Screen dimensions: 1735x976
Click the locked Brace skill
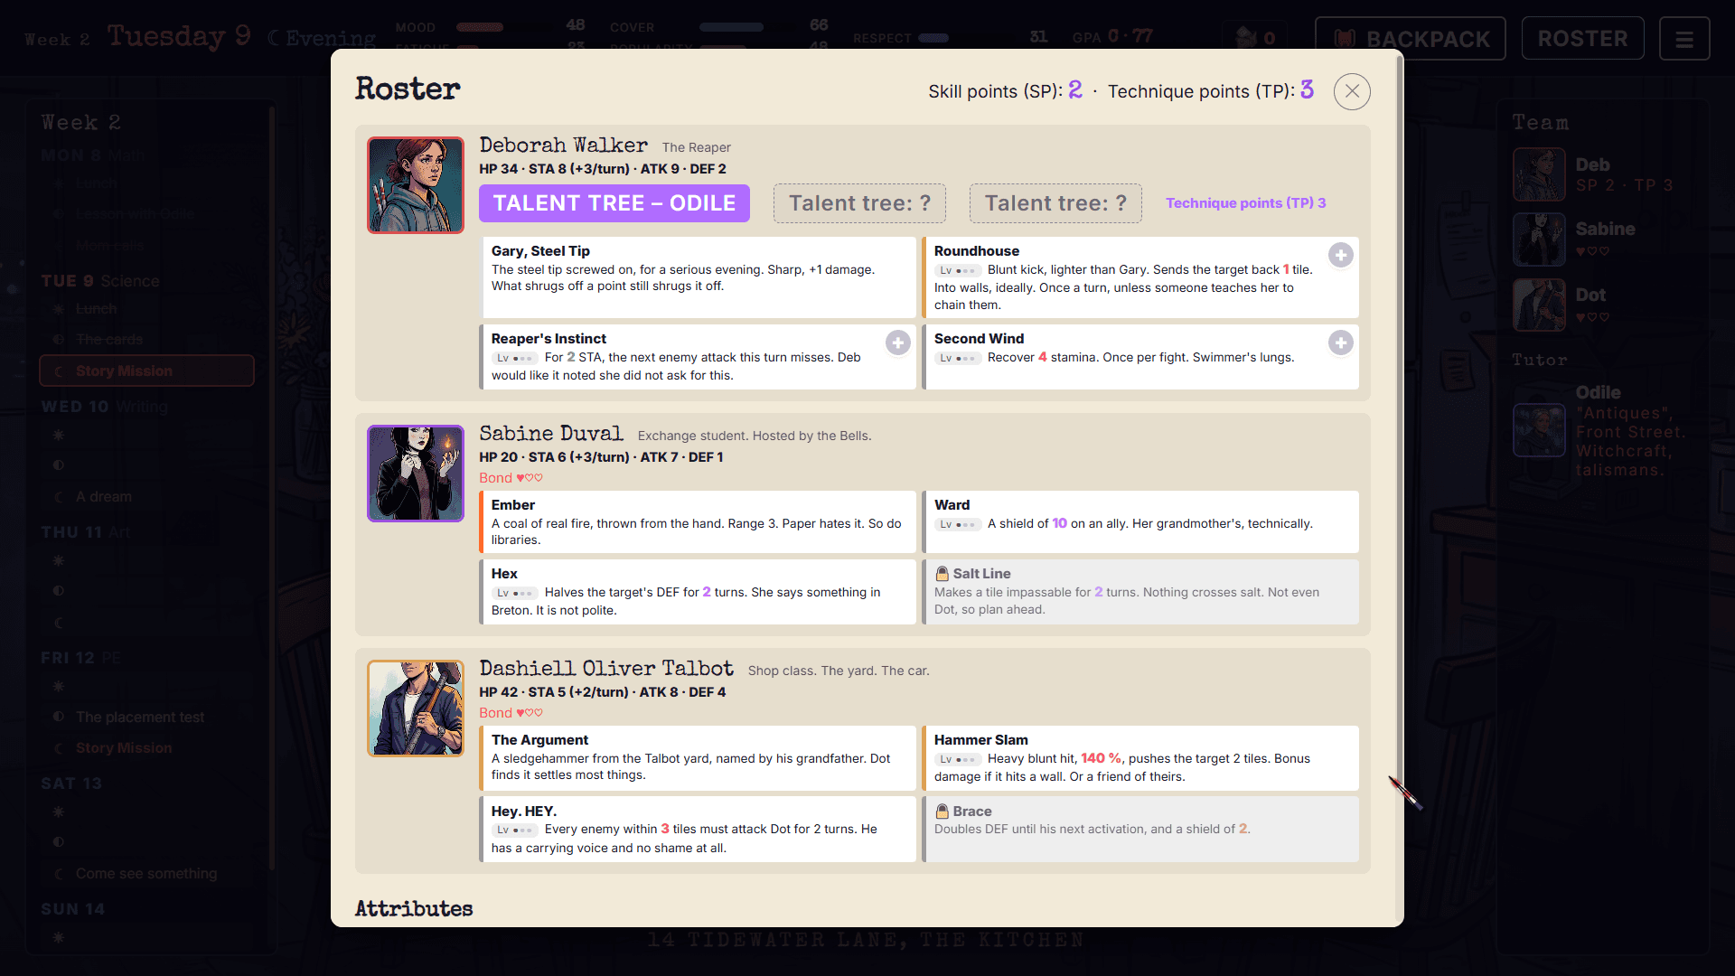(1140, 829)
